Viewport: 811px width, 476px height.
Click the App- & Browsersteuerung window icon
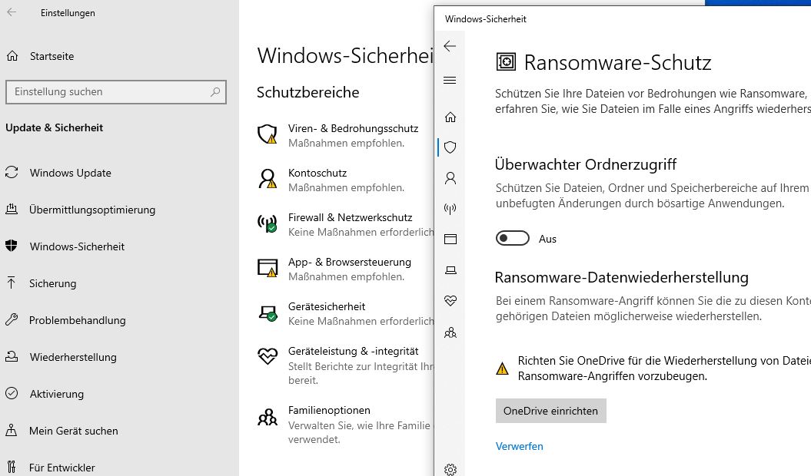(268, 268)
